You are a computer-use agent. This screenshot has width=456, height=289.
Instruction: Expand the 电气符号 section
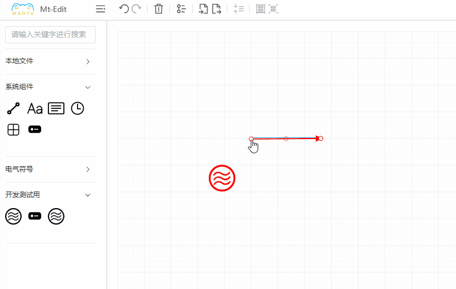pos(88,169)
